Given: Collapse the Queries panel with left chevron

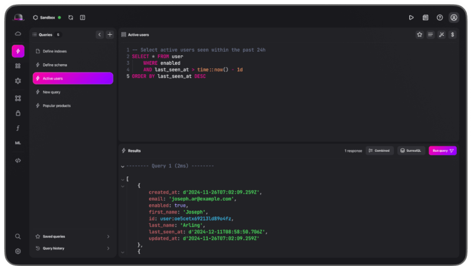Looking at the screenshot, I should pyautogui.click(x=99, y=35).
